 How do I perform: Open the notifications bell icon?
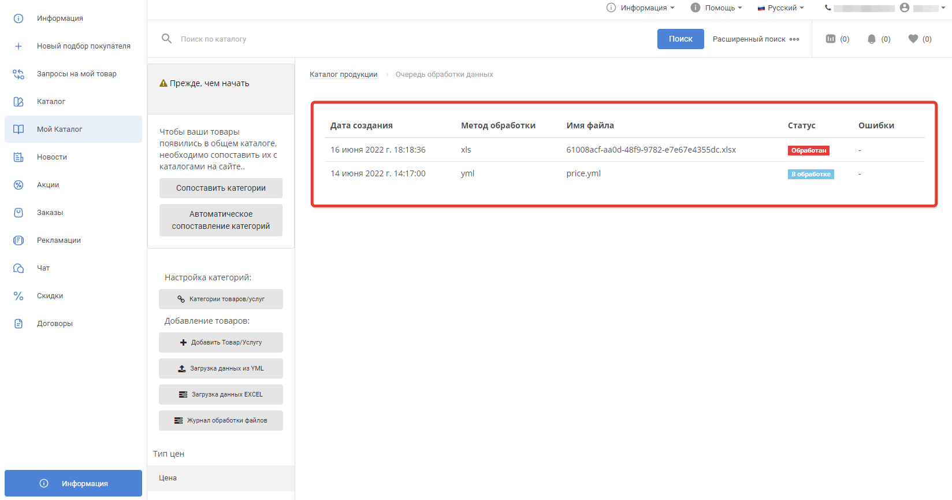(x=872, y=39)
